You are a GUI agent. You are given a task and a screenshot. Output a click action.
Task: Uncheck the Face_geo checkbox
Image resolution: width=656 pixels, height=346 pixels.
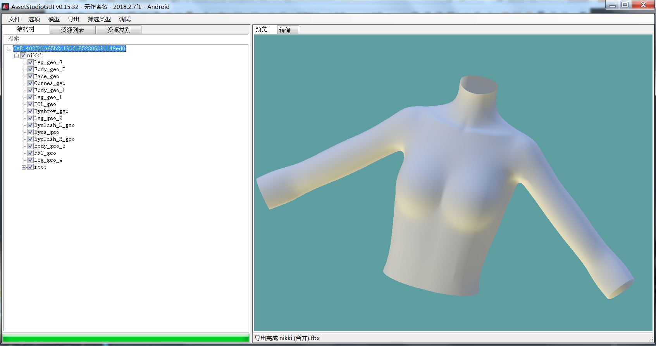30,76
